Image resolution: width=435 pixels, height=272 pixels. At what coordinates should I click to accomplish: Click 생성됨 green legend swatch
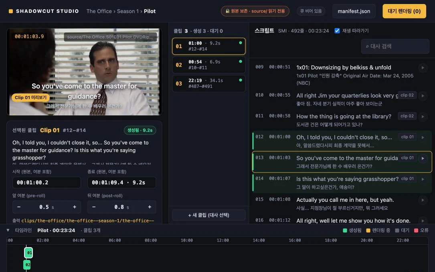(345, 230)
